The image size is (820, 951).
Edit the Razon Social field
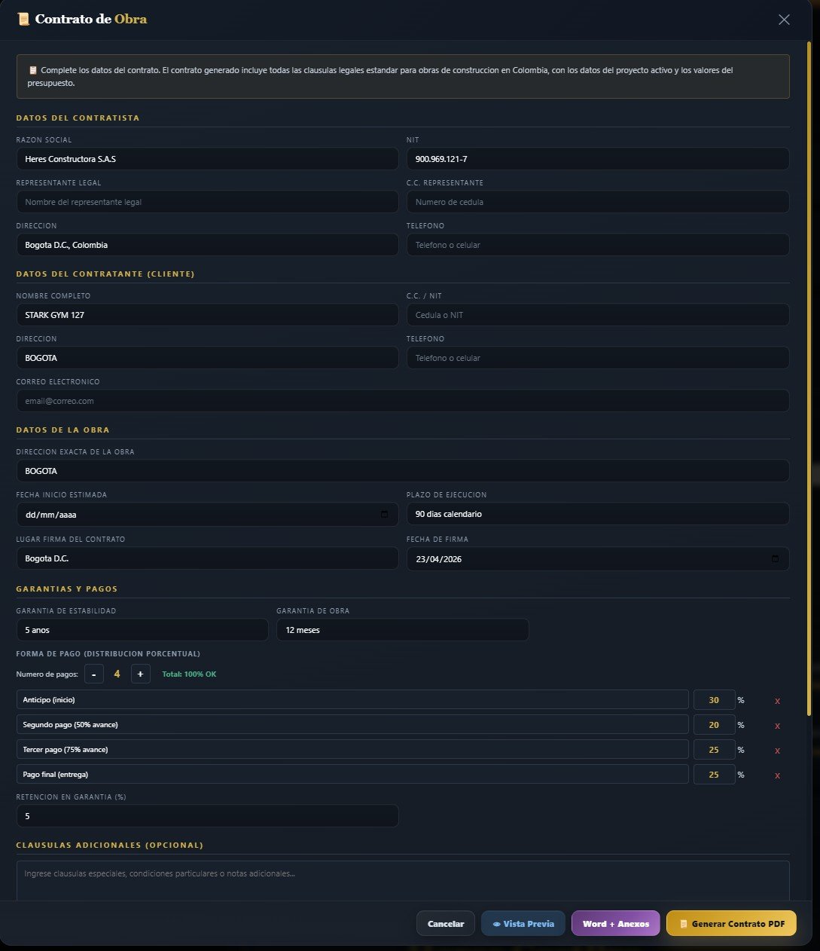pos(207,159)
